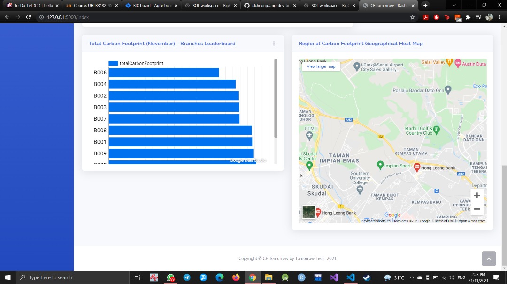Open Telegram from the taskbar

(187, 277)
